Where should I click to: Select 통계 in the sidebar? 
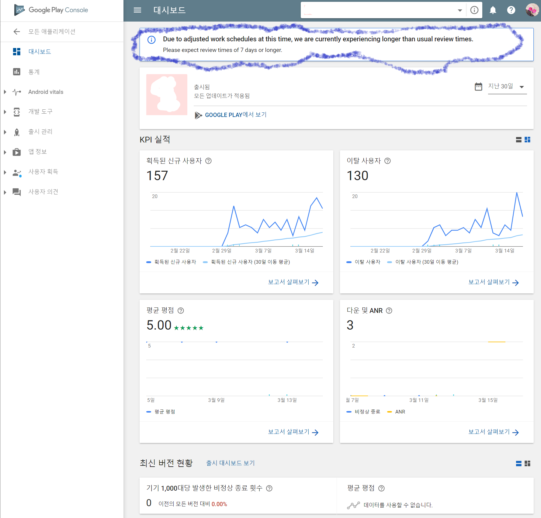click(x=34, y=72)
